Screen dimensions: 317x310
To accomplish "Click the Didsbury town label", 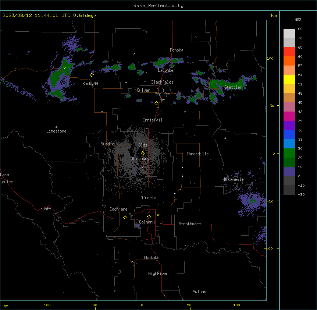I will pos(141,159).
